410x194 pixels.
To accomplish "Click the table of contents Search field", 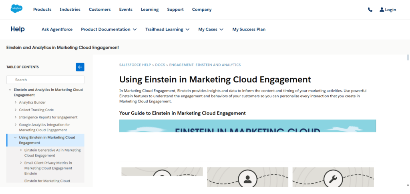I will pyautogui.click(x=46, y=80).
